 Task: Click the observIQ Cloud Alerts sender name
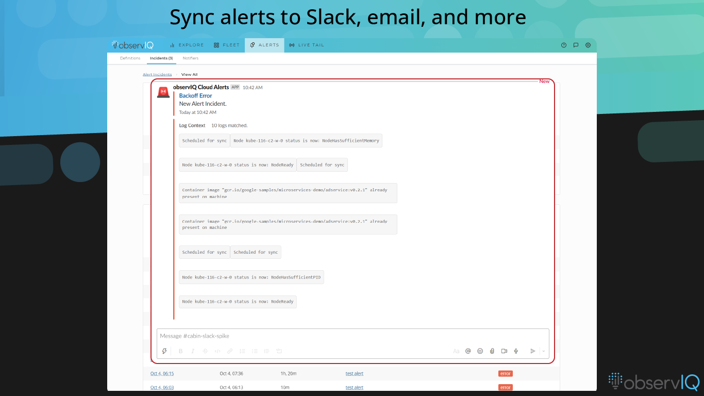[x=201, y=87]
